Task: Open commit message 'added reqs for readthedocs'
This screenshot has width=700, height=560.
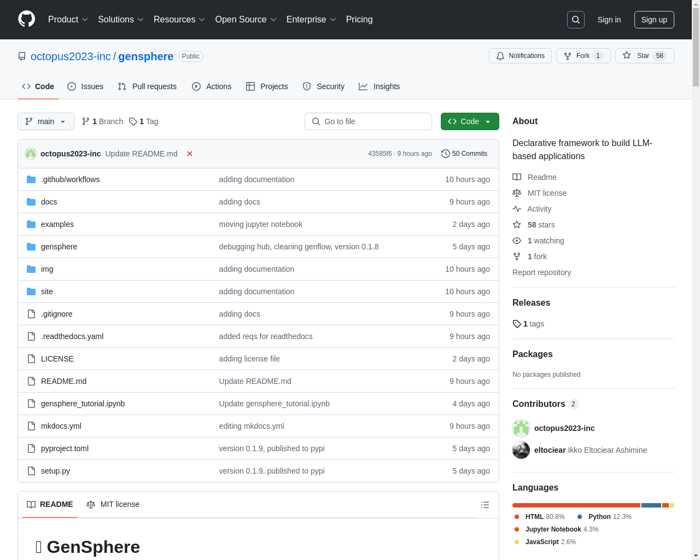Action: [x=266, y=336]
